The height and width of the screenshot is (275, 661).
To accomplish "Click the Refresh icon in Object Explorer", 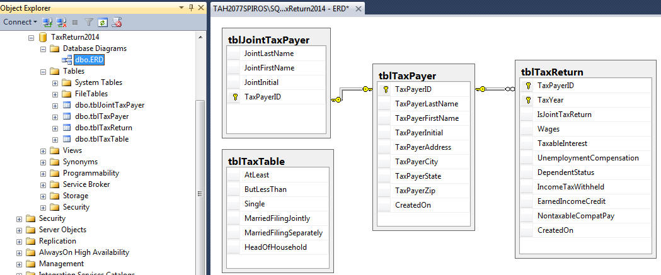I will coord(103,22).
